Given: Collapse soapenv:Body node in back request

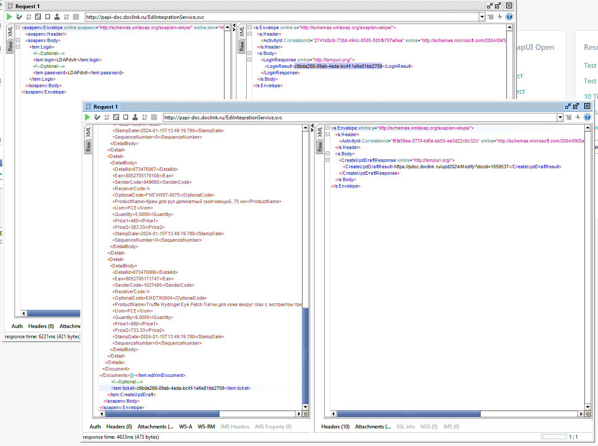Looking at the screenshot, I should pos(18,40).
